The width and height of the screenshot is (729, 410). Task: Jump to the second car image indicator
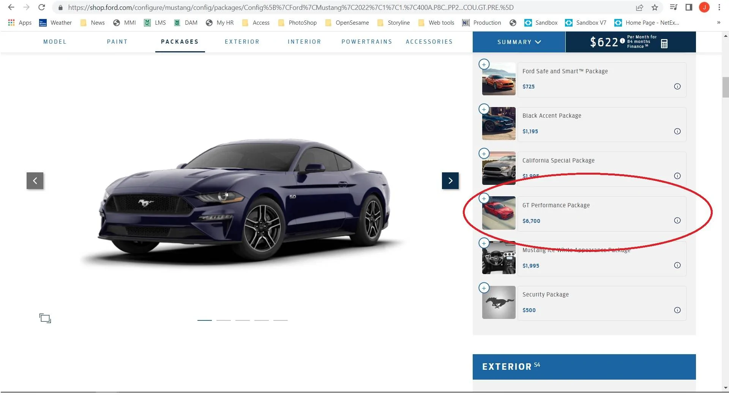pos(224,320)
